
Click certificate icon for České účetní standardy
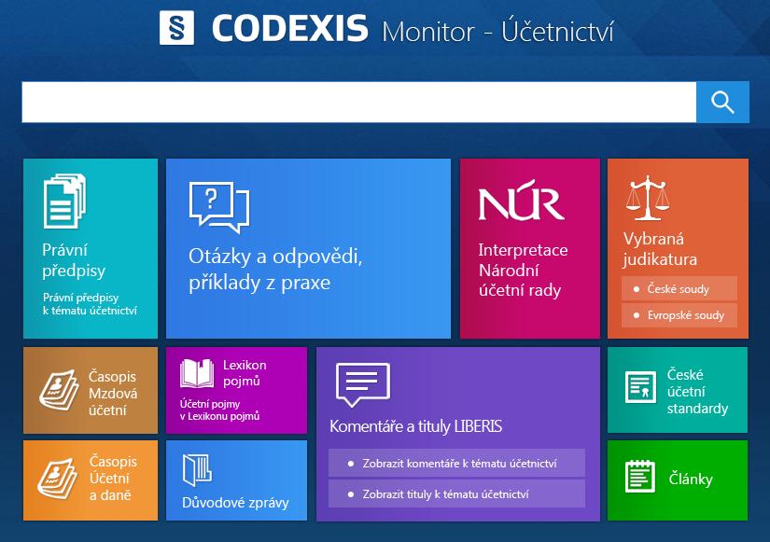coord(640,387)
